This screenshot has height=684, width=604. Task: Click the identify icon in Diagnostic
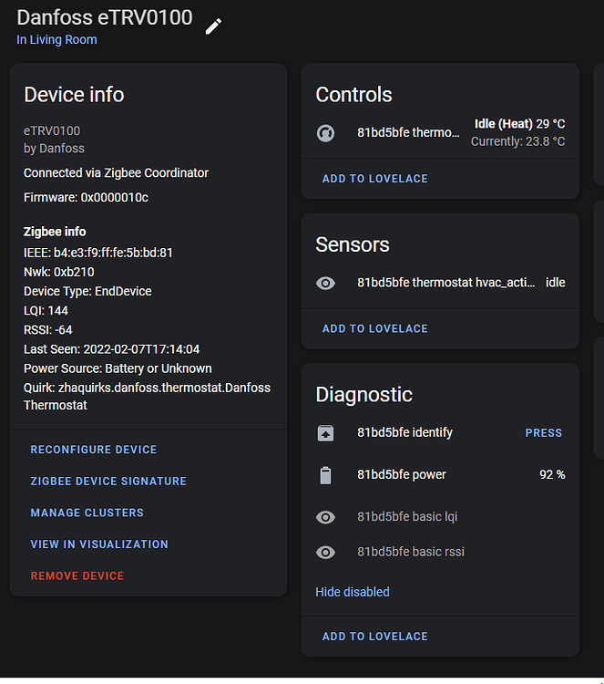325,433
